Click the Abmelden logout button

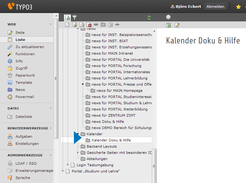pos(215,6)
